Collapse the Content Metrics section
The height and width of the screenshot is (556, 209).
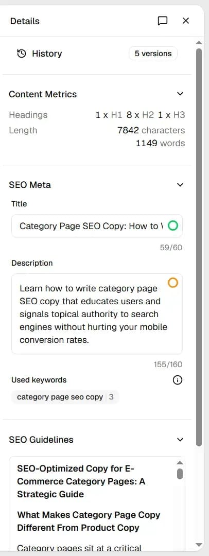(x=180, y=94)
